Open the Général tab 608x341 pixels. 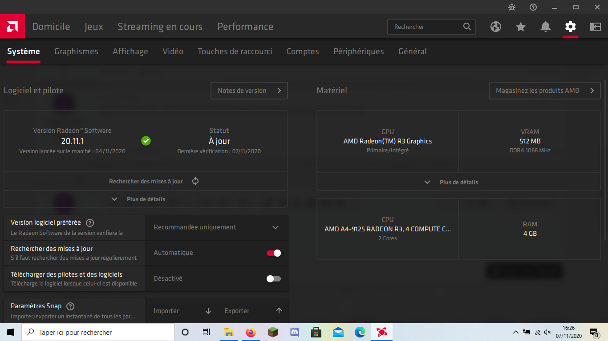(x=413, y=52)
